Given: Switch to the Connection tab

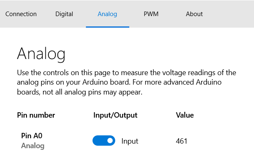Looking at the screenshot, I should pos(21,14).
